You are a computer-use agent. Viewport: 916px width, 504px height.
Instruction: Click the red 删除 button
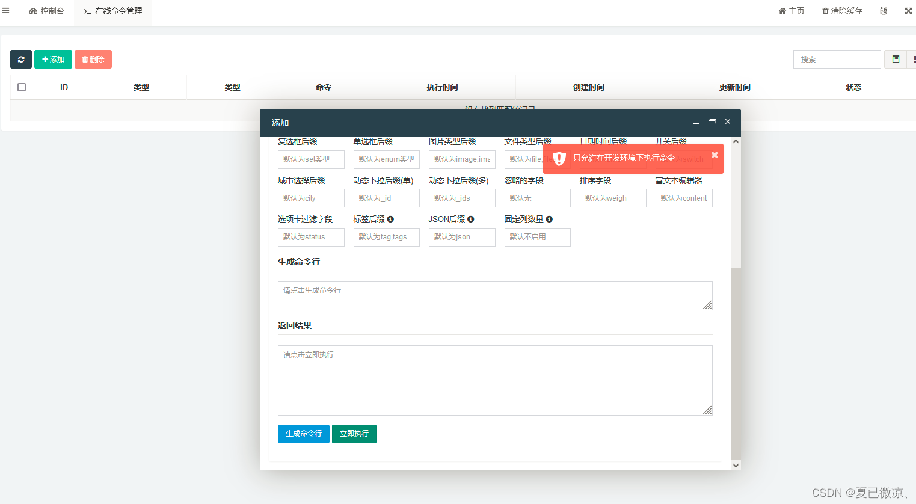[x=93, y=59]
